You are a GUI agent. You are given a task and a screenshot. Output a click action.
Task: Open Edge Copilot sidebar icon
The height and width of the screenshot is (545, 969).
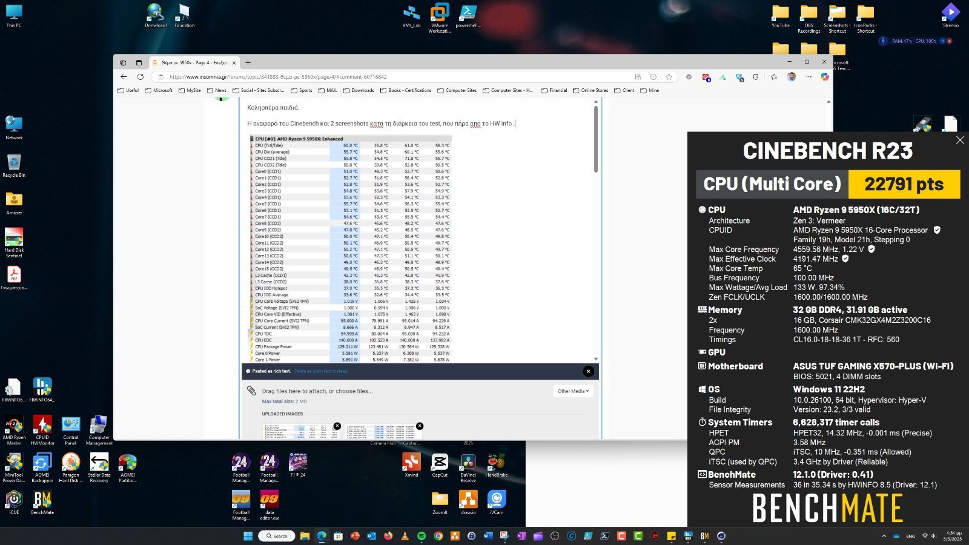tap(824, 77)
